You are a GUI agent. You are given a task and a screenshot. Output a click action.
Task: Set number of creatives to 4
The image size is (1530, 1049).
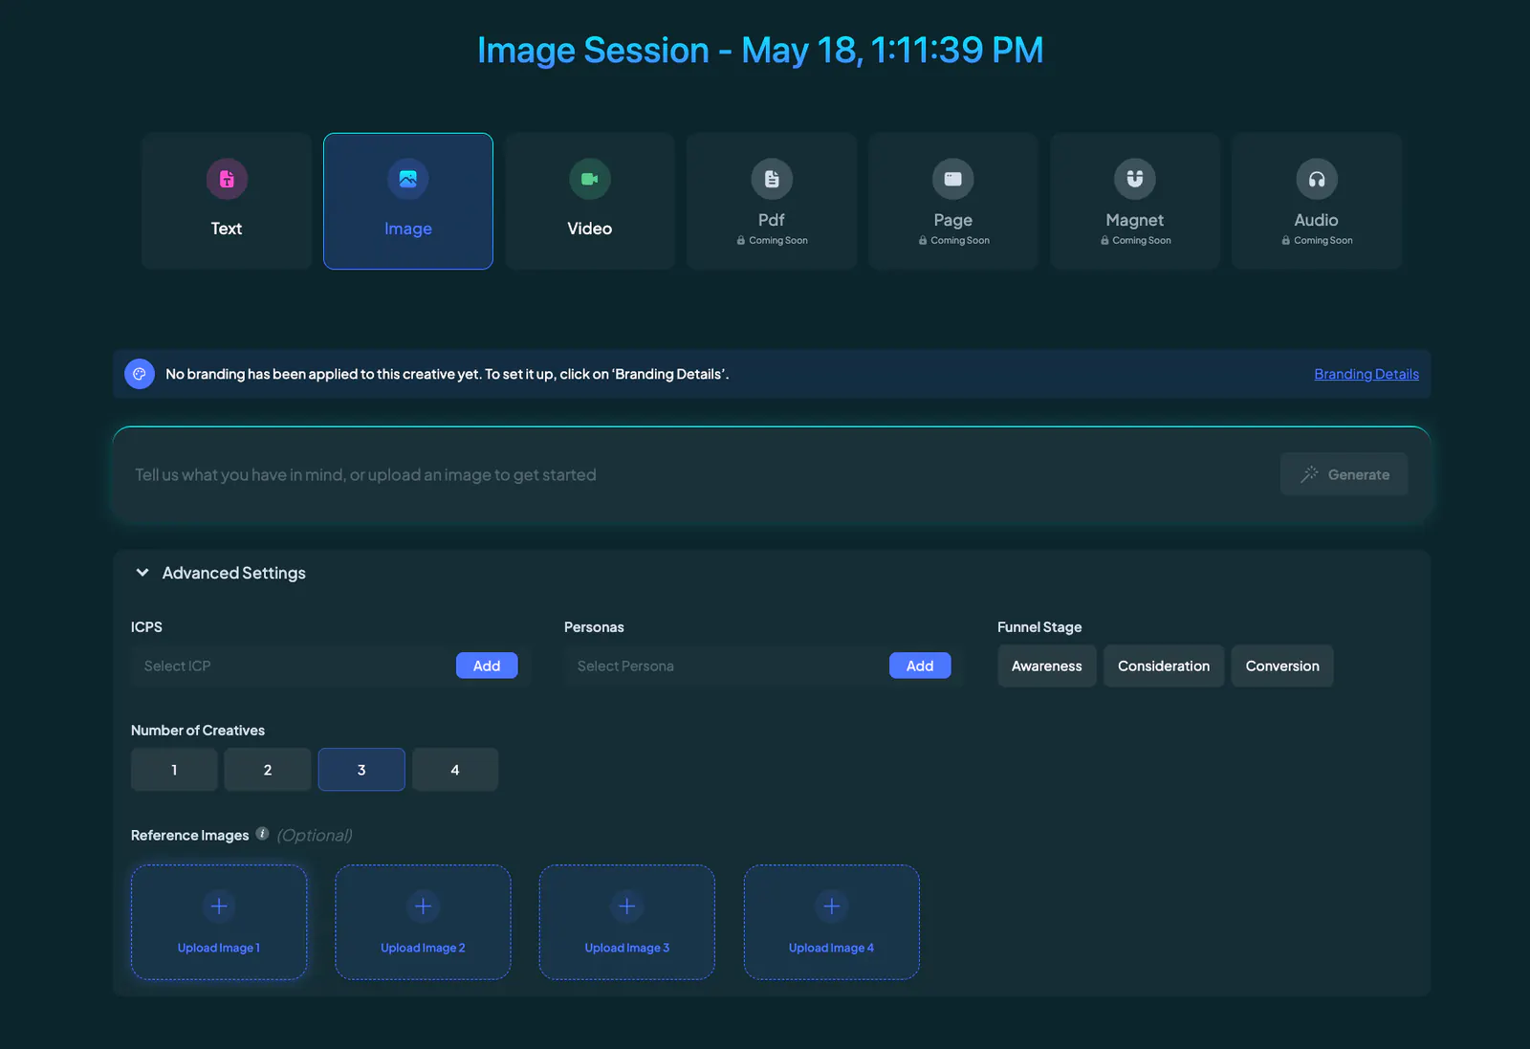(x=455, y=770)
